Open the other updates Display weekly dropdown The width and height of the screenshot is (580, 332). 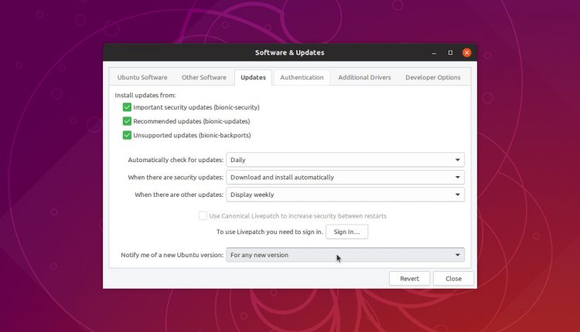coord(345,195)
